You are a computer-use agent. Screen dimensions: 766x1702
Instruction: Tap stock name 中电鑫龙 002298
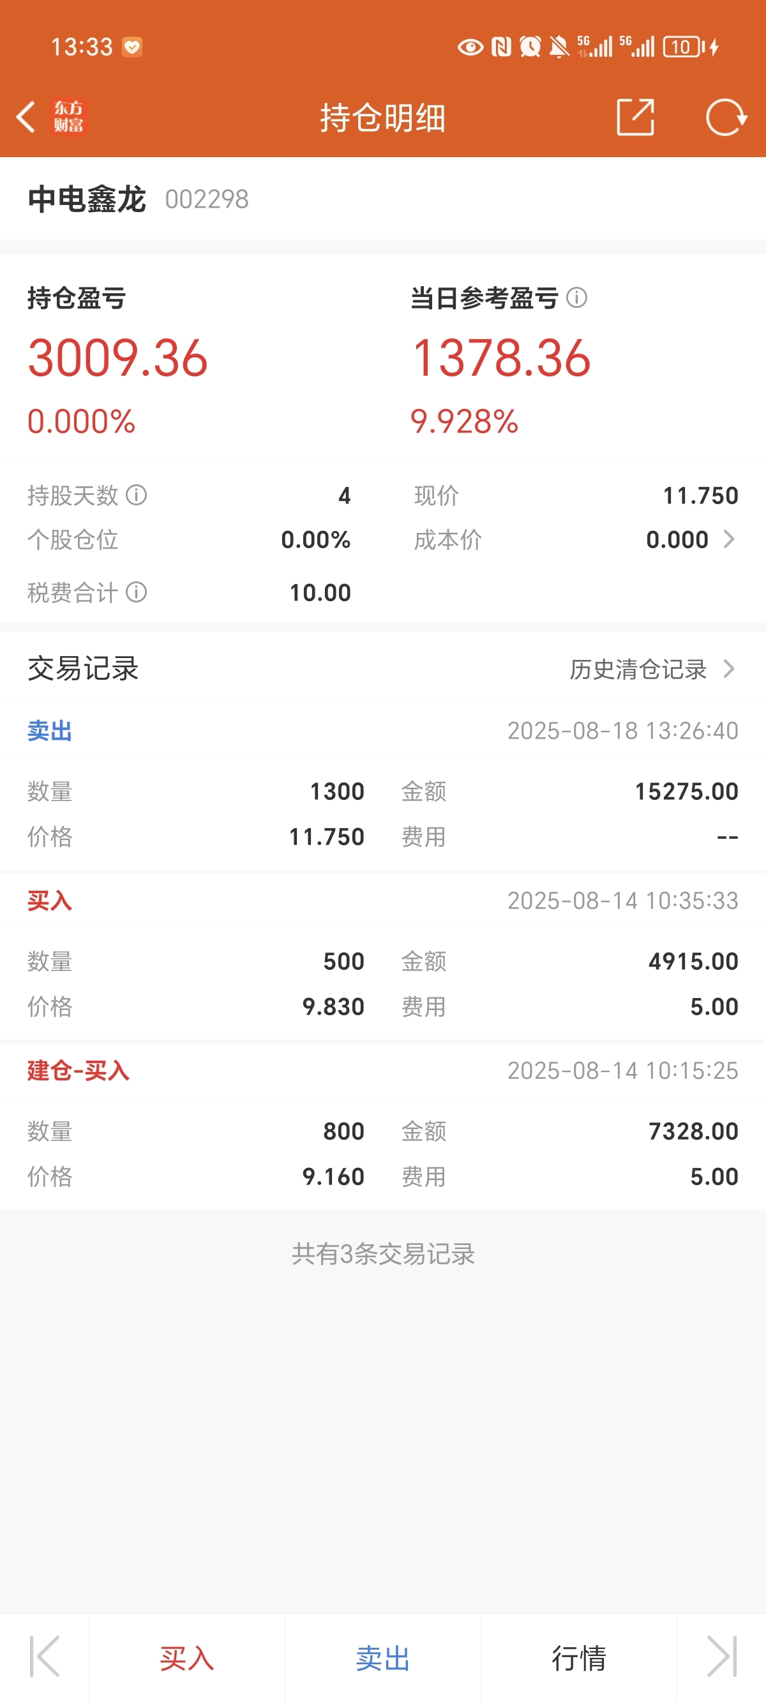pos(139,199)
